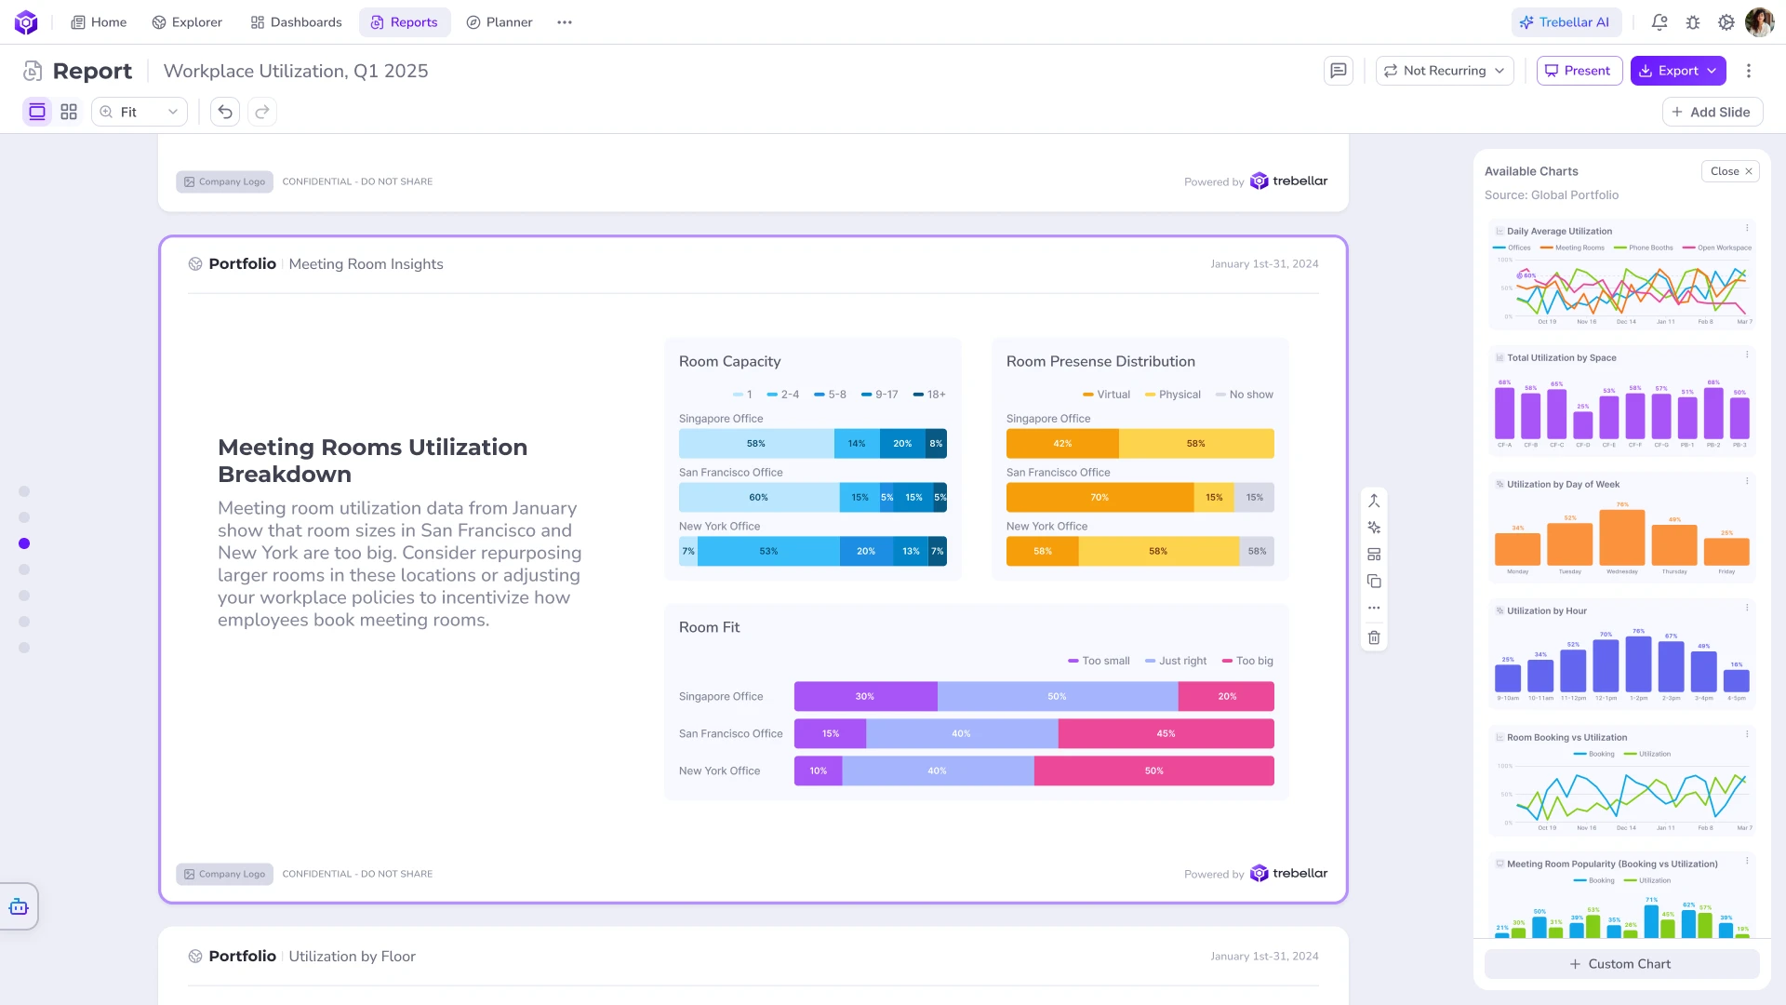Viewport: 1786px width, 1005px height.
Task: Jump to first slide dot indicator
Action: pyautogui.click(x=24, y=491)
